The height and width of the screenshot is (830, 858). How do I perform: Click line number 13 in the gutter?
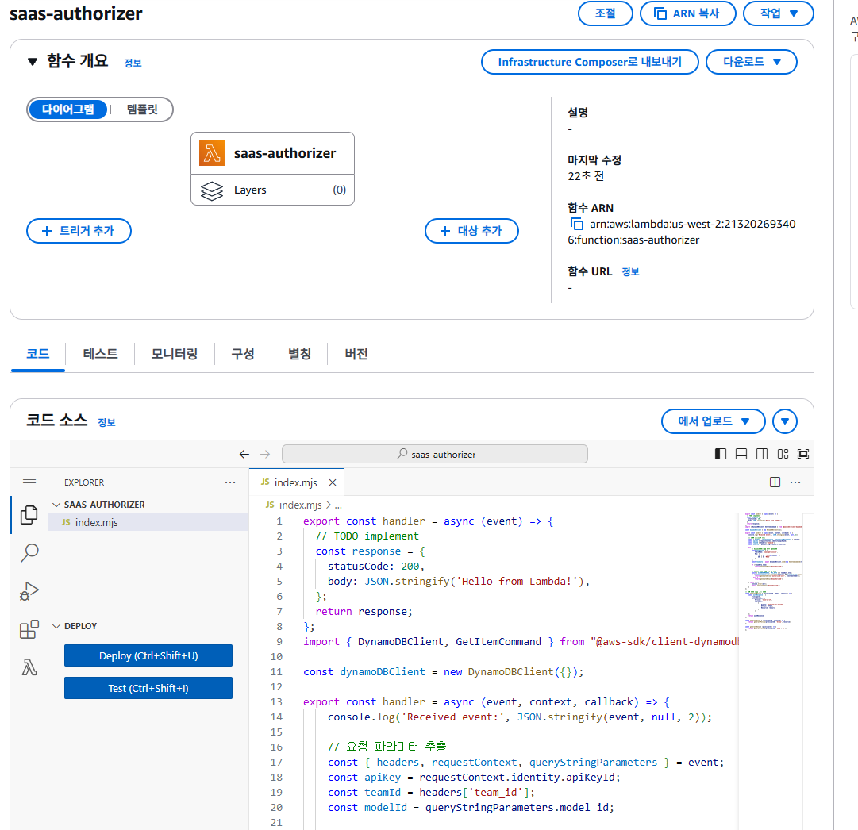(x=276, y=702)
